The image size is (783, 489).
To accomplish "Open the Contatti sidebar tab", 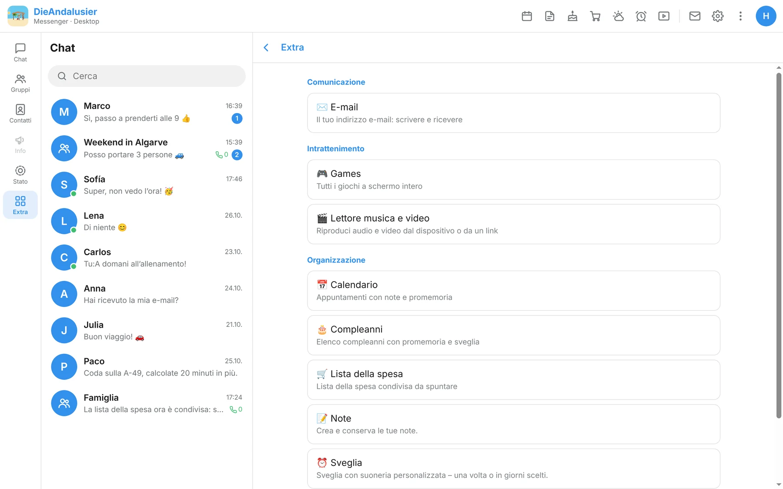I will 20,114.
